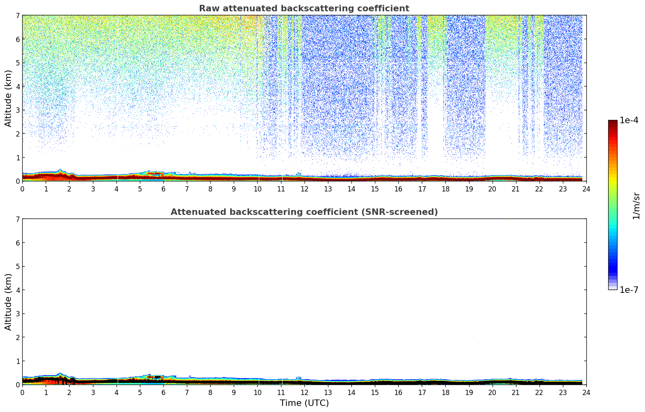Click inside the raw backscatter plot area
Screen dimensions: 645x412
304,98
